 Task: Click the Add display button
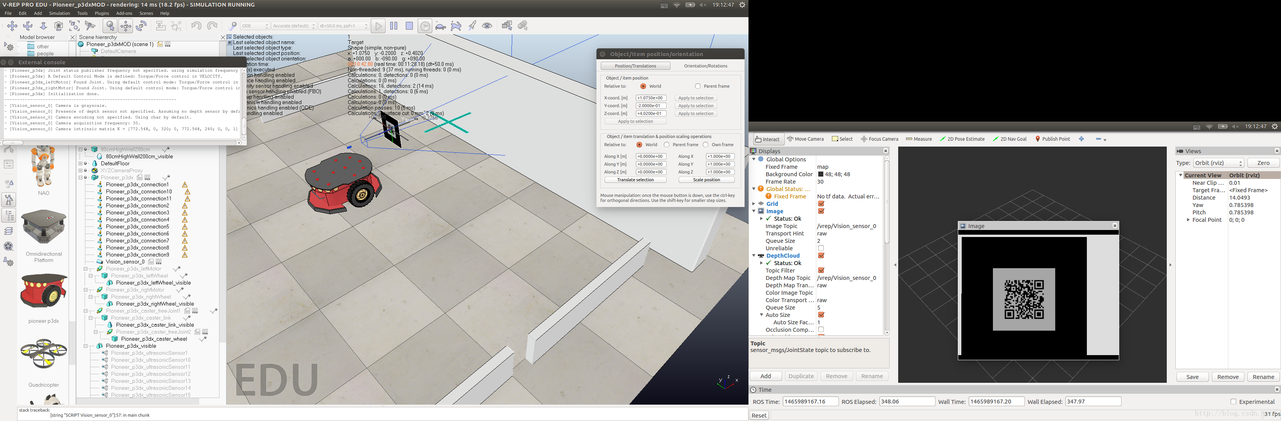[x=765, y=376]
